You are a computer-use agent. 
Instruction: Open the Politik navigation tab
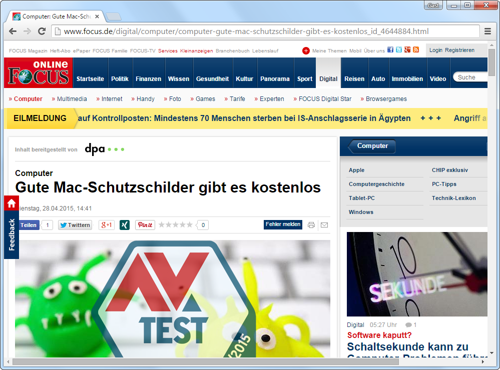(120, 78)
